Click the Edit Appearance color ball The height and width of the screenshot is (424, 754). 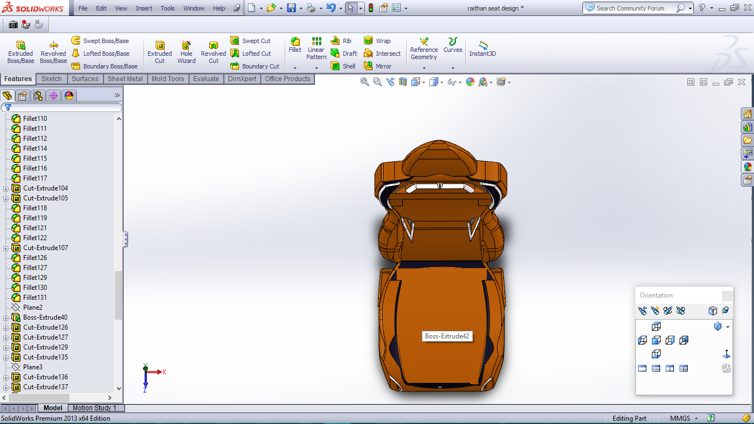pos(470,82)
